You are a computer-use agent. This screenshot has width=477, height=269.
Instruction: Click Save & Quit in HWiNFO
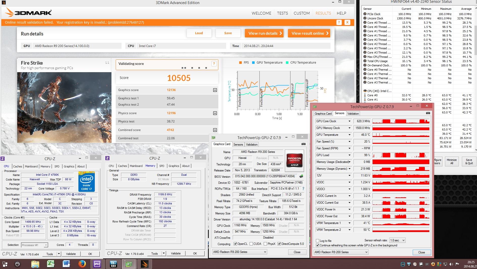point(469,161)
